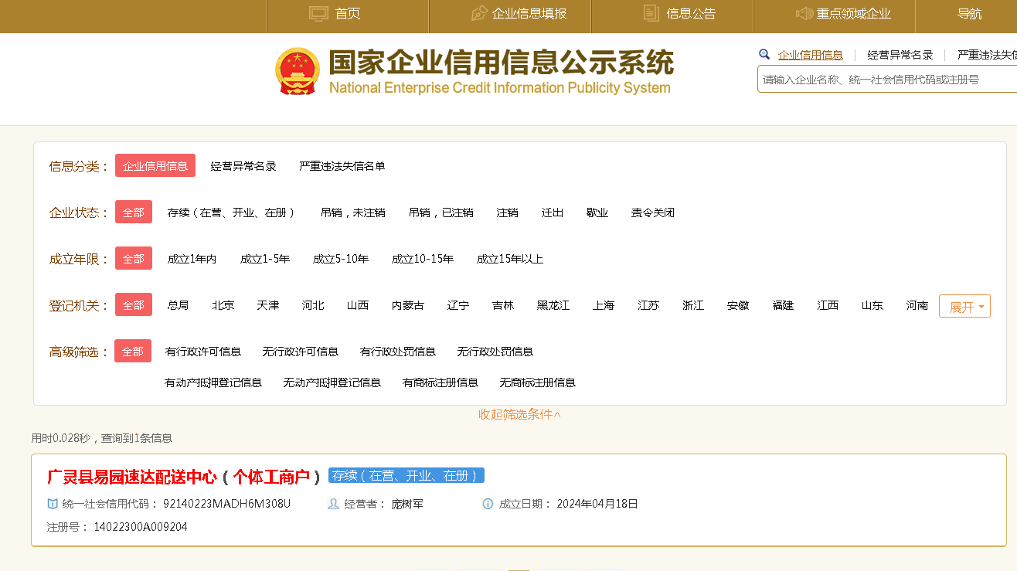The image size is (1017, 571).
Task: Select 企业信用信息 under 信息分类
Action: 155,166
